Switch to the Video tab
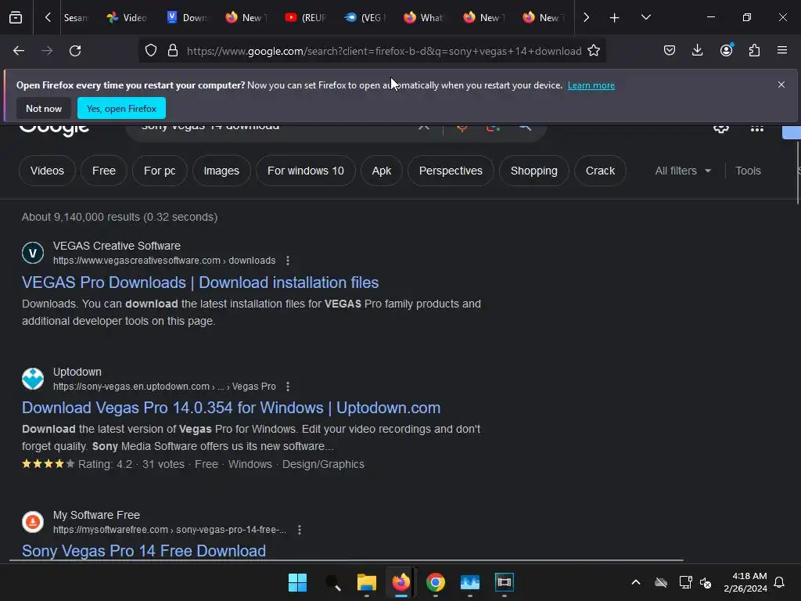This screenshot has height=601, width=801. 127,18
